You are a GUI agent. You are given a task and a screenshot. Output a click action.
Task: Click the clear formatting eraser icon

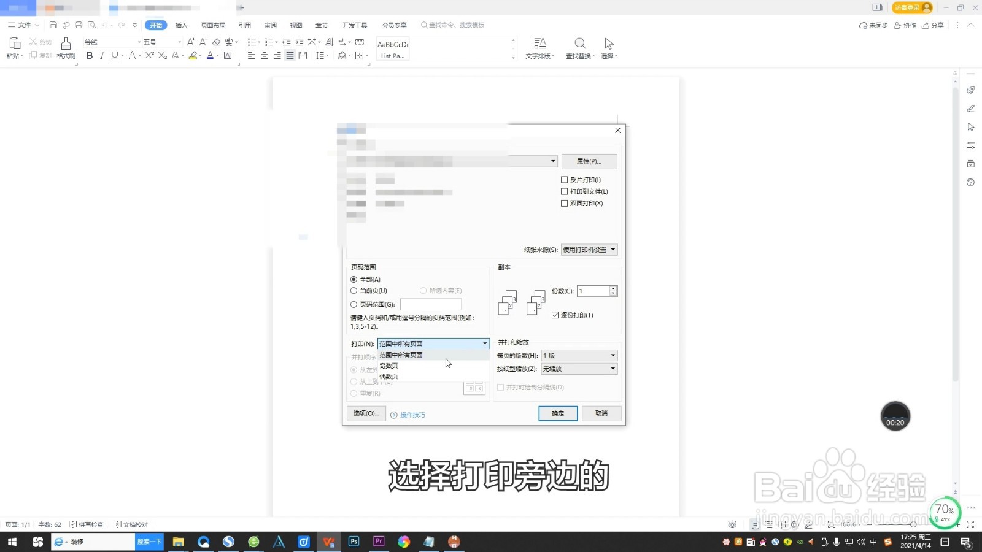click(216, 42)
